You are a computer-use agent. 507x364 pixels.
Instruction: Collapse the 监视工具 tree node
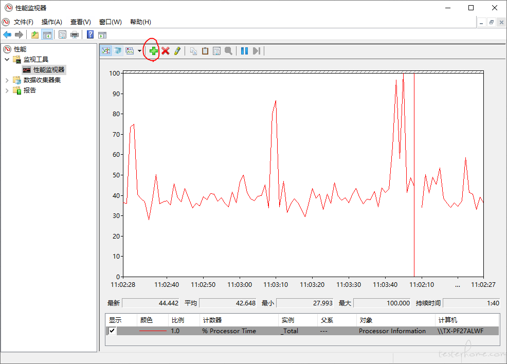click(7, 60)
